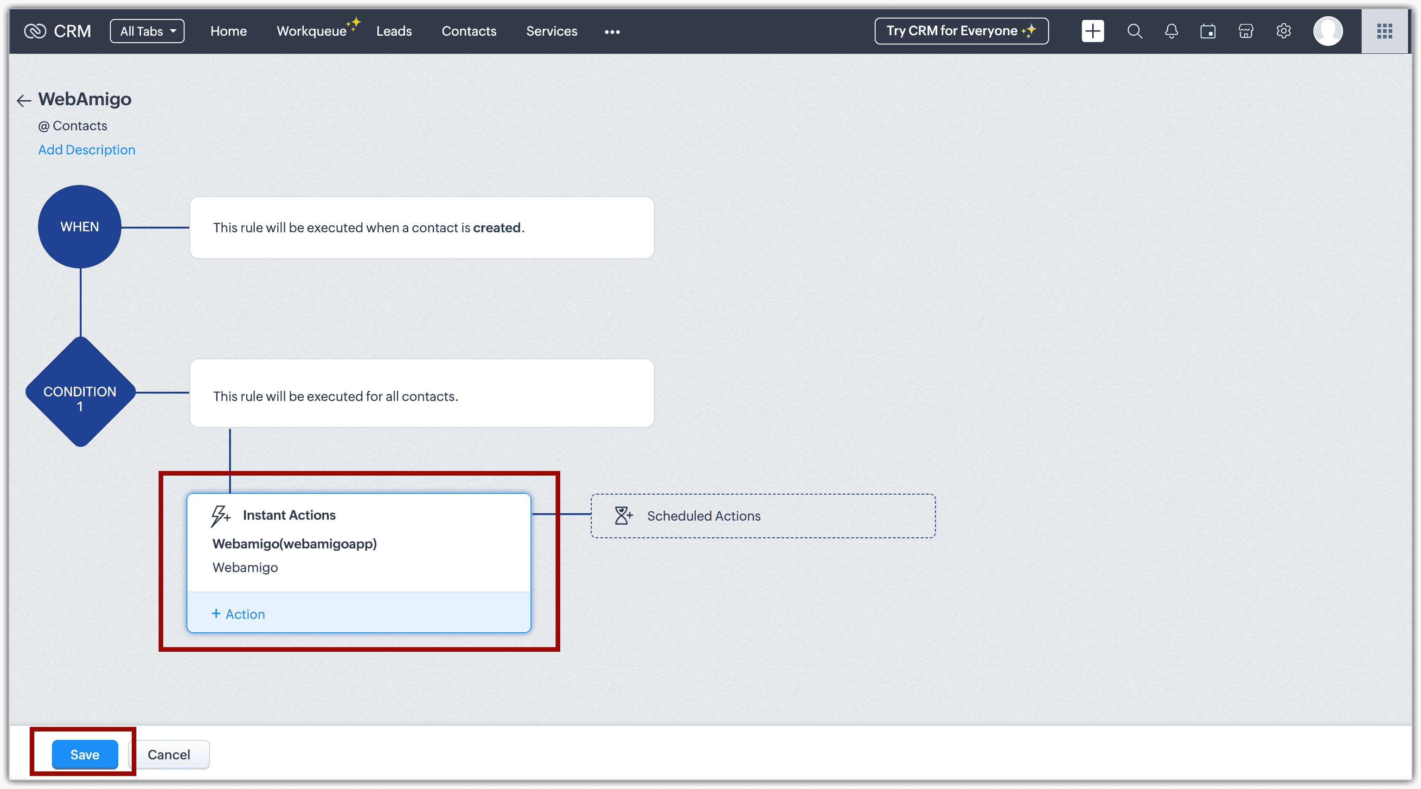Open the marketplace store icon

pos(1246,31)
